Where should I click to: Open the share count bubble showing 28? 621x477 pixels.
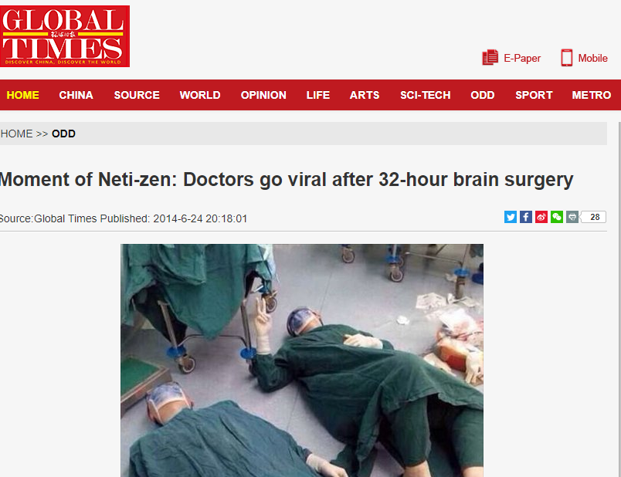pyautogui.click(x=594, y=217)
